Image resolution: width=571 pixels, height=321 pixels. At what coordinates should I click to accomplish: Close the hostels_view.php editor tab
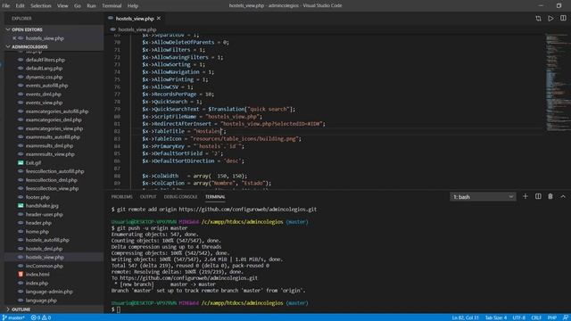159,18
